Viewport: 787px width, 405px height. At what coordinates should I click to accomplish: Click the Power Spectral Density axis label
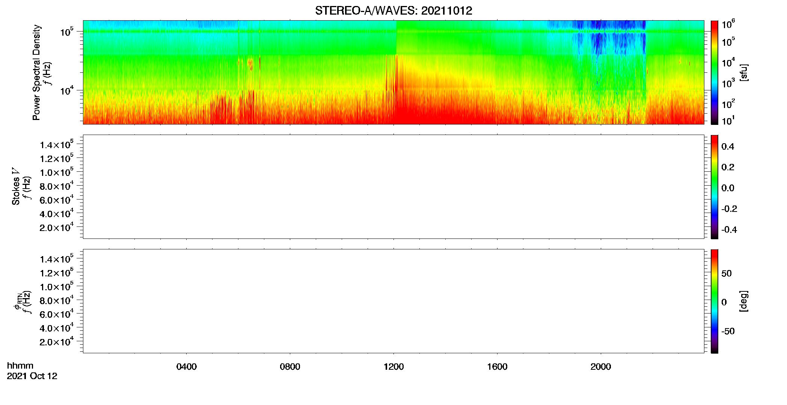(x=36, y=72)
